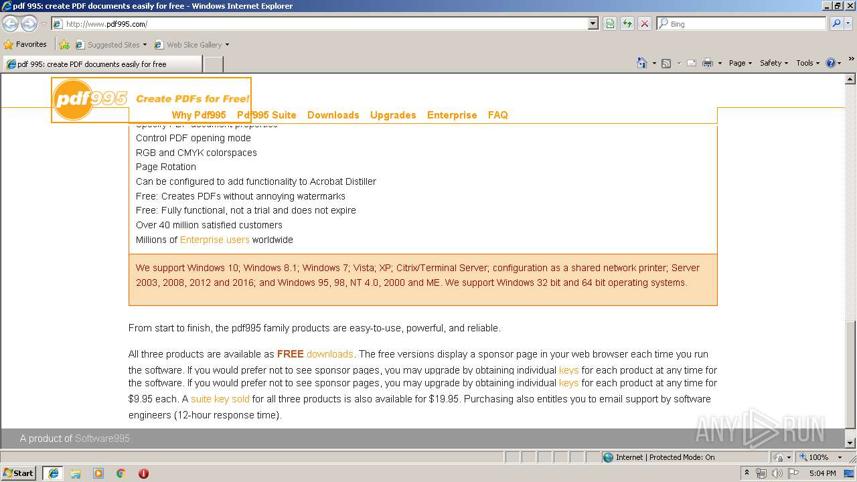Refresh the page with the green arrows icon

(x=627, y=24)
